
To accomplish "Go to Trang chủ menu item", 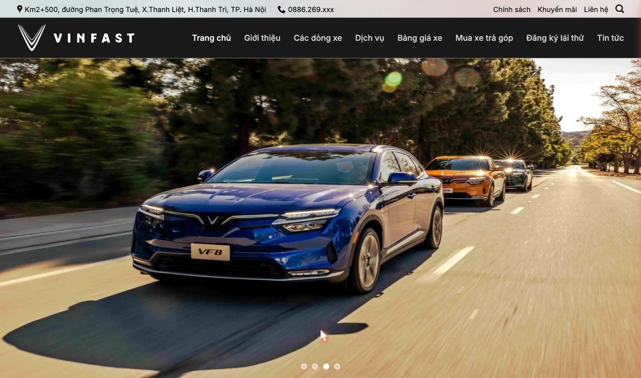I will 211,38.
